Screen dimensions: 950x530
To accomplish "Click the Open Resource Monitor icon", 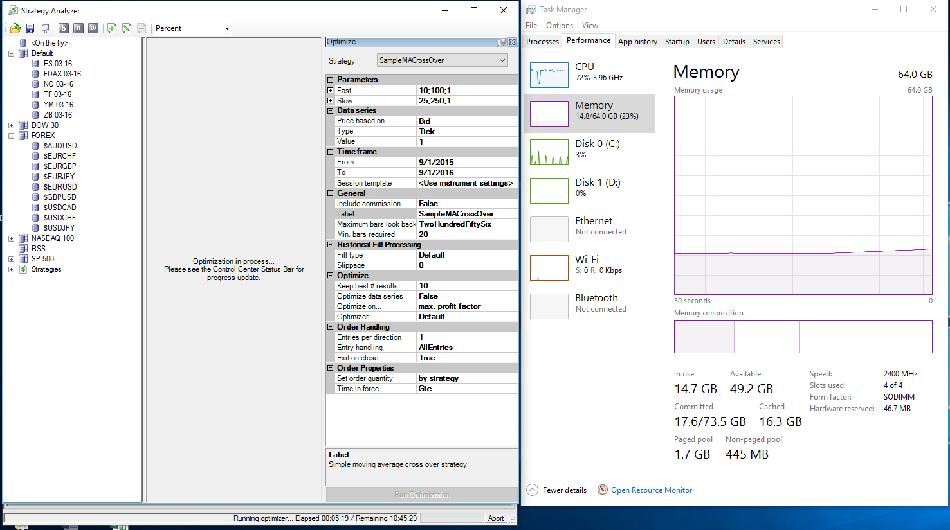I will 603,490.
